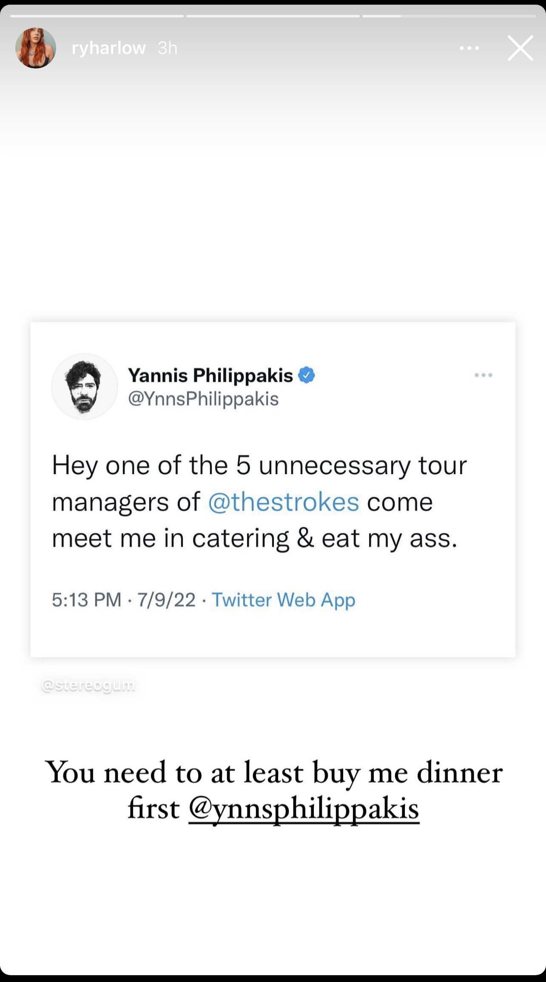Image resolution: width=546 pixels, height=982 pixels.
Task: Open ryharlow's profile picture
Action: pos(36,48)
